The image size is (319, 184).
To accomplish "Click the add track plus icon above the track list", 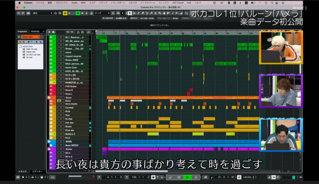I will coord(49,32).
